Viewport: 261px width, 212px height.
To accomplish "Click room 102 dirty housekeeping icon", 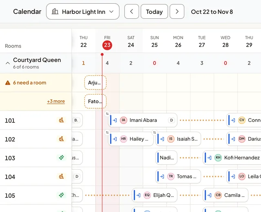I will pos(61,139).
